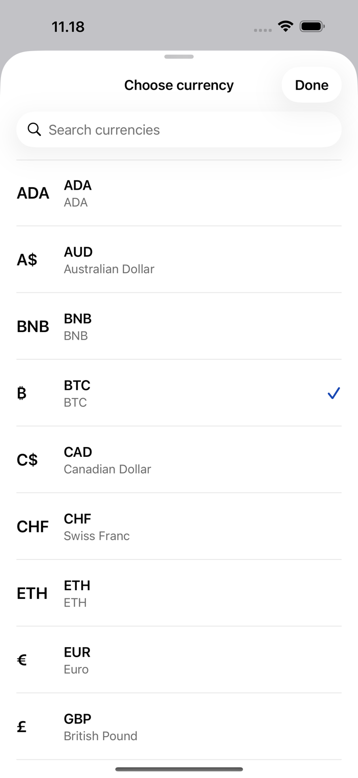The height and width of the screenshot is (778, 358).
Task: Select the Euro currency entry
Action: [x=179, y=660]
